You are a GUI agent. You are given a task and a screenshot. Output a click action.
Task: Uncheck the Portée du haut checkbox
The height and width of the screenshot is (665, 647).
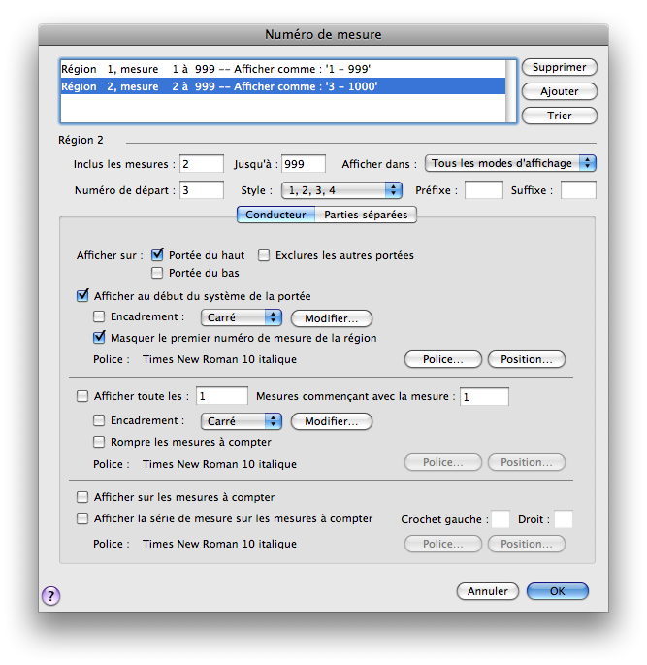click(158, 255)
